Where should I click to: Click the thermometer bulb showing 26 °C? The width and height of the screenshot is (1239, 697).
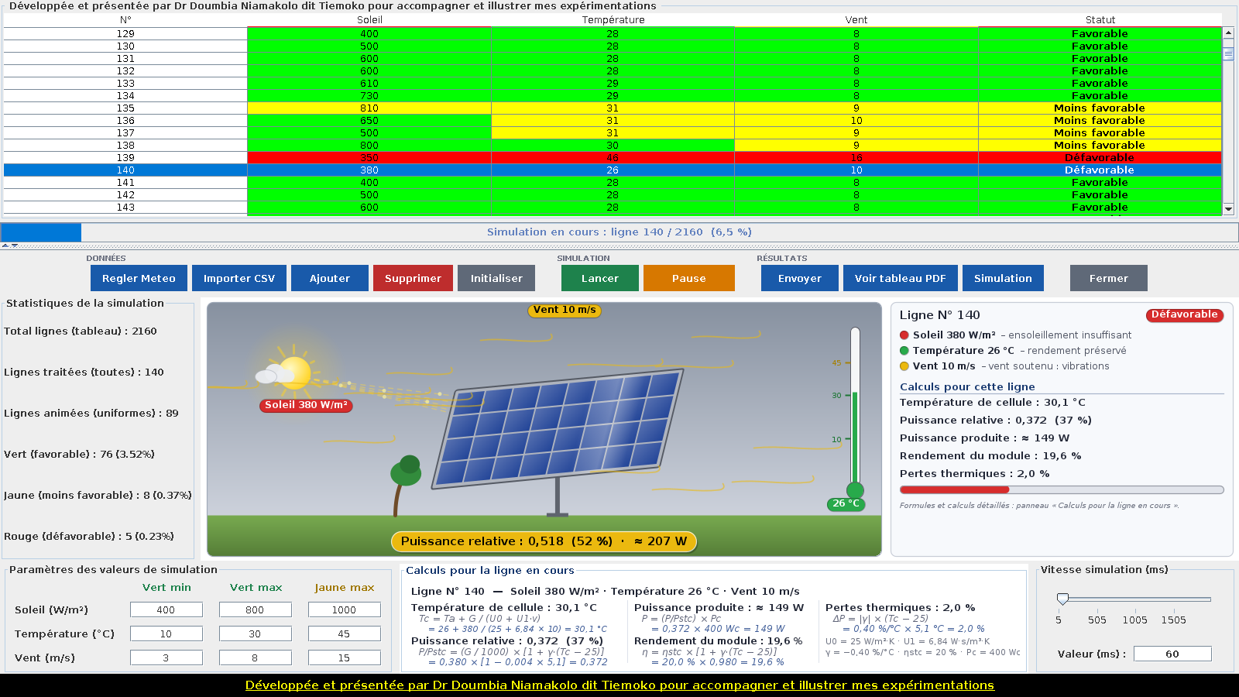(x=855, y=490)
